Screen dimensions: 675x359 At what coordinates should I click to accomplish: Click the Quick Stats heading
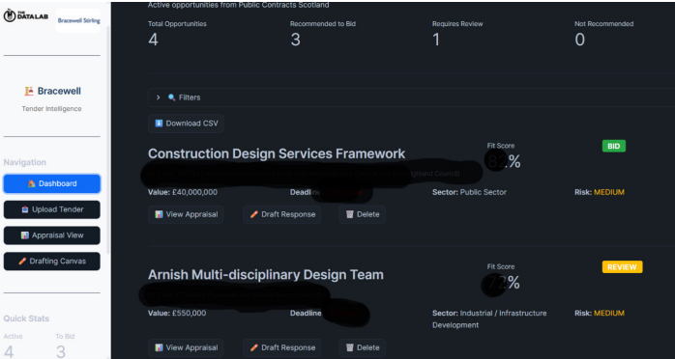(x=26, y=318)
